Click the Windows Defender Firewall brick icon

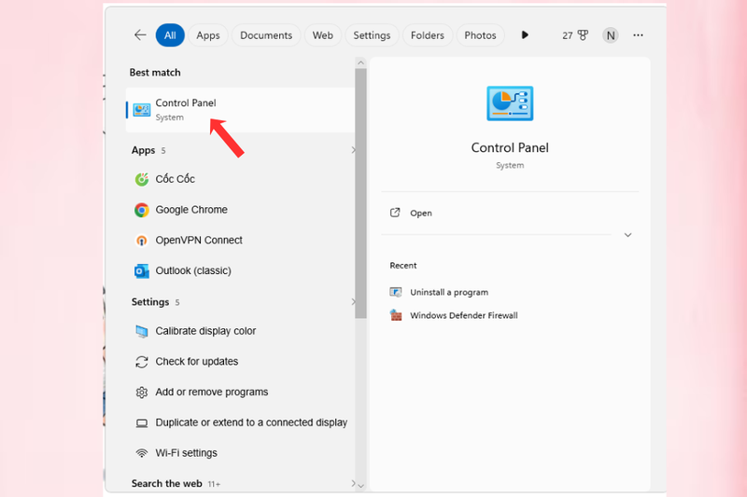pos(395,315)
